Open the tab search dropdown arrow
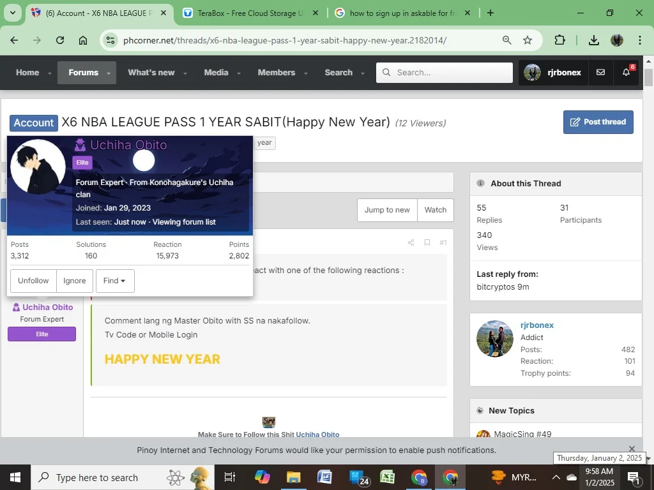The height and width of the screenshot is (490, 654). tap(13, 13)
